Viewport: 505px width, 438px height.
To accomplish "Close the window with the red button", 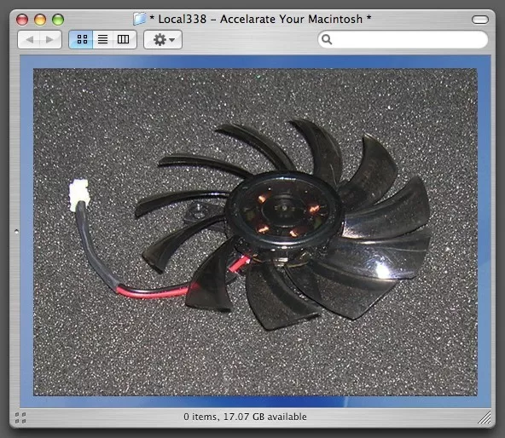I will pos(22,20).
